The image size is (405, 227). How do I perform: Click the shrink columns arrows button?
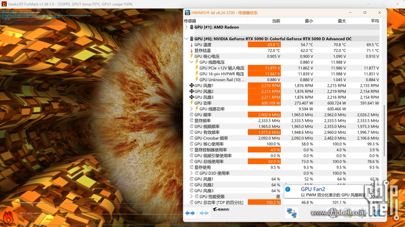tap(204, 213)
